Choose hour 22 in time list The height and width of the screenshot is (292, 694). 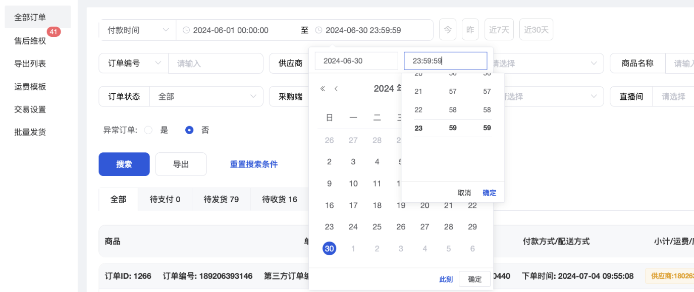(418, 110)
